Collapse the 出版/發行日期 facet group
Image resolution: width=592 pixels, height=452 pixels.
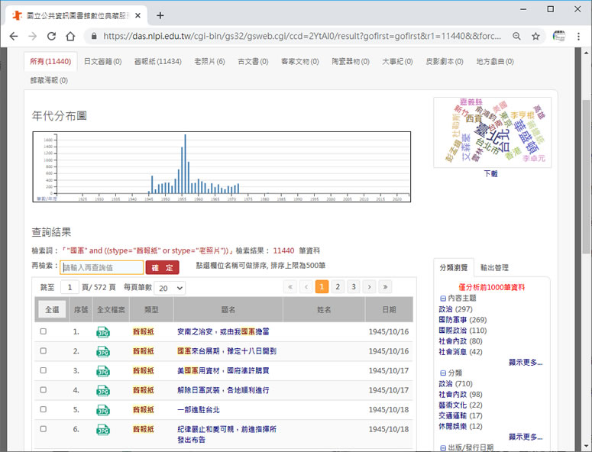[x=443, y=448]
